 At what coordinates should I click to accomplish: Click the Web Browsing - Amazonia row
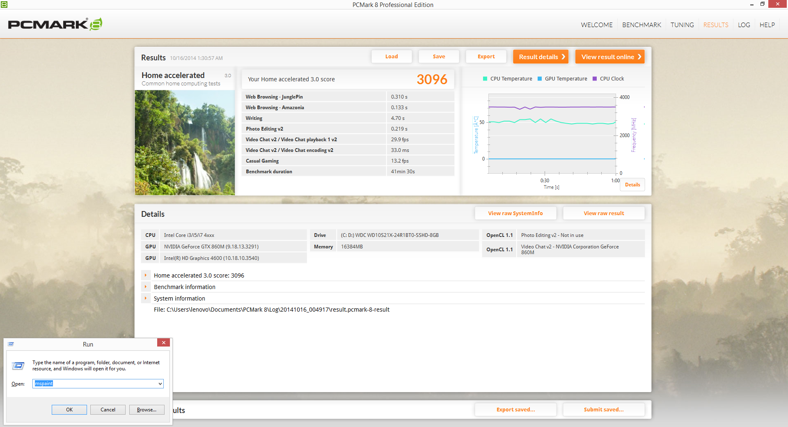(348, 108)
